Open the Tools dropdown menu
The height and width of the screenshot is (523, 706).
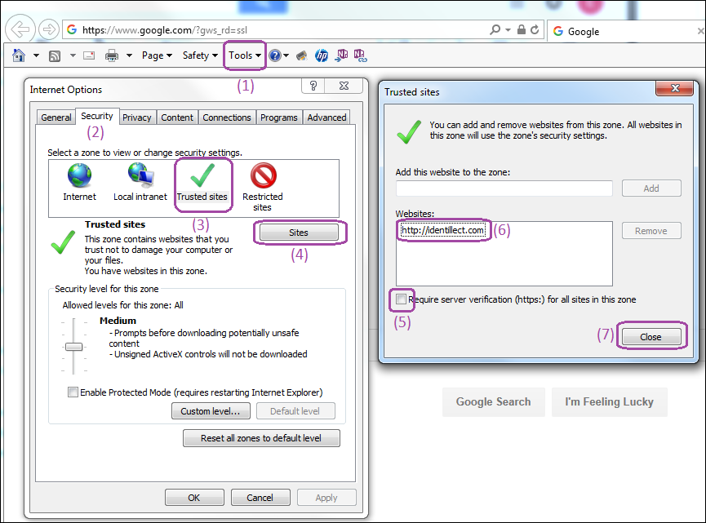244,55
